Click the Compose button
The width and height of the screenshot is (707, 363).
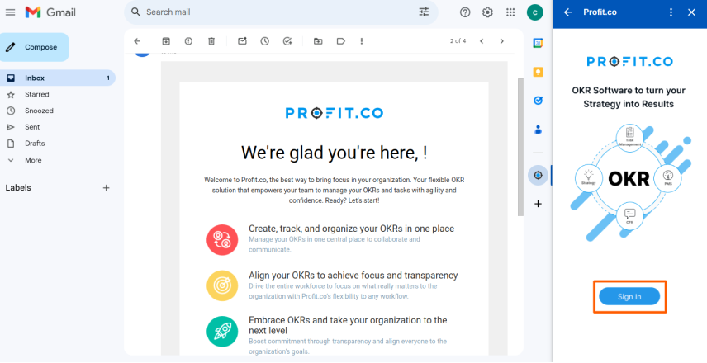34,47
